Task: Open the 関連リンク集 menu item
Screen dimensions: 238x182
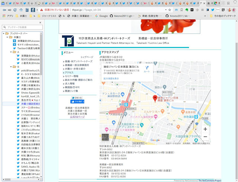Action: click(71, 91)
